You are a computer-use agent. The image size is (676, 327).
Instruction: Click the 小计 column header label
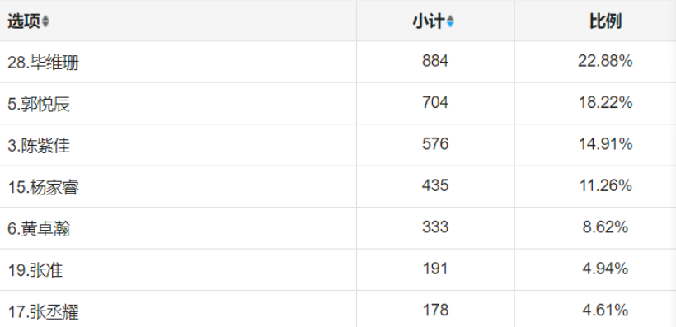coord(429,21)
